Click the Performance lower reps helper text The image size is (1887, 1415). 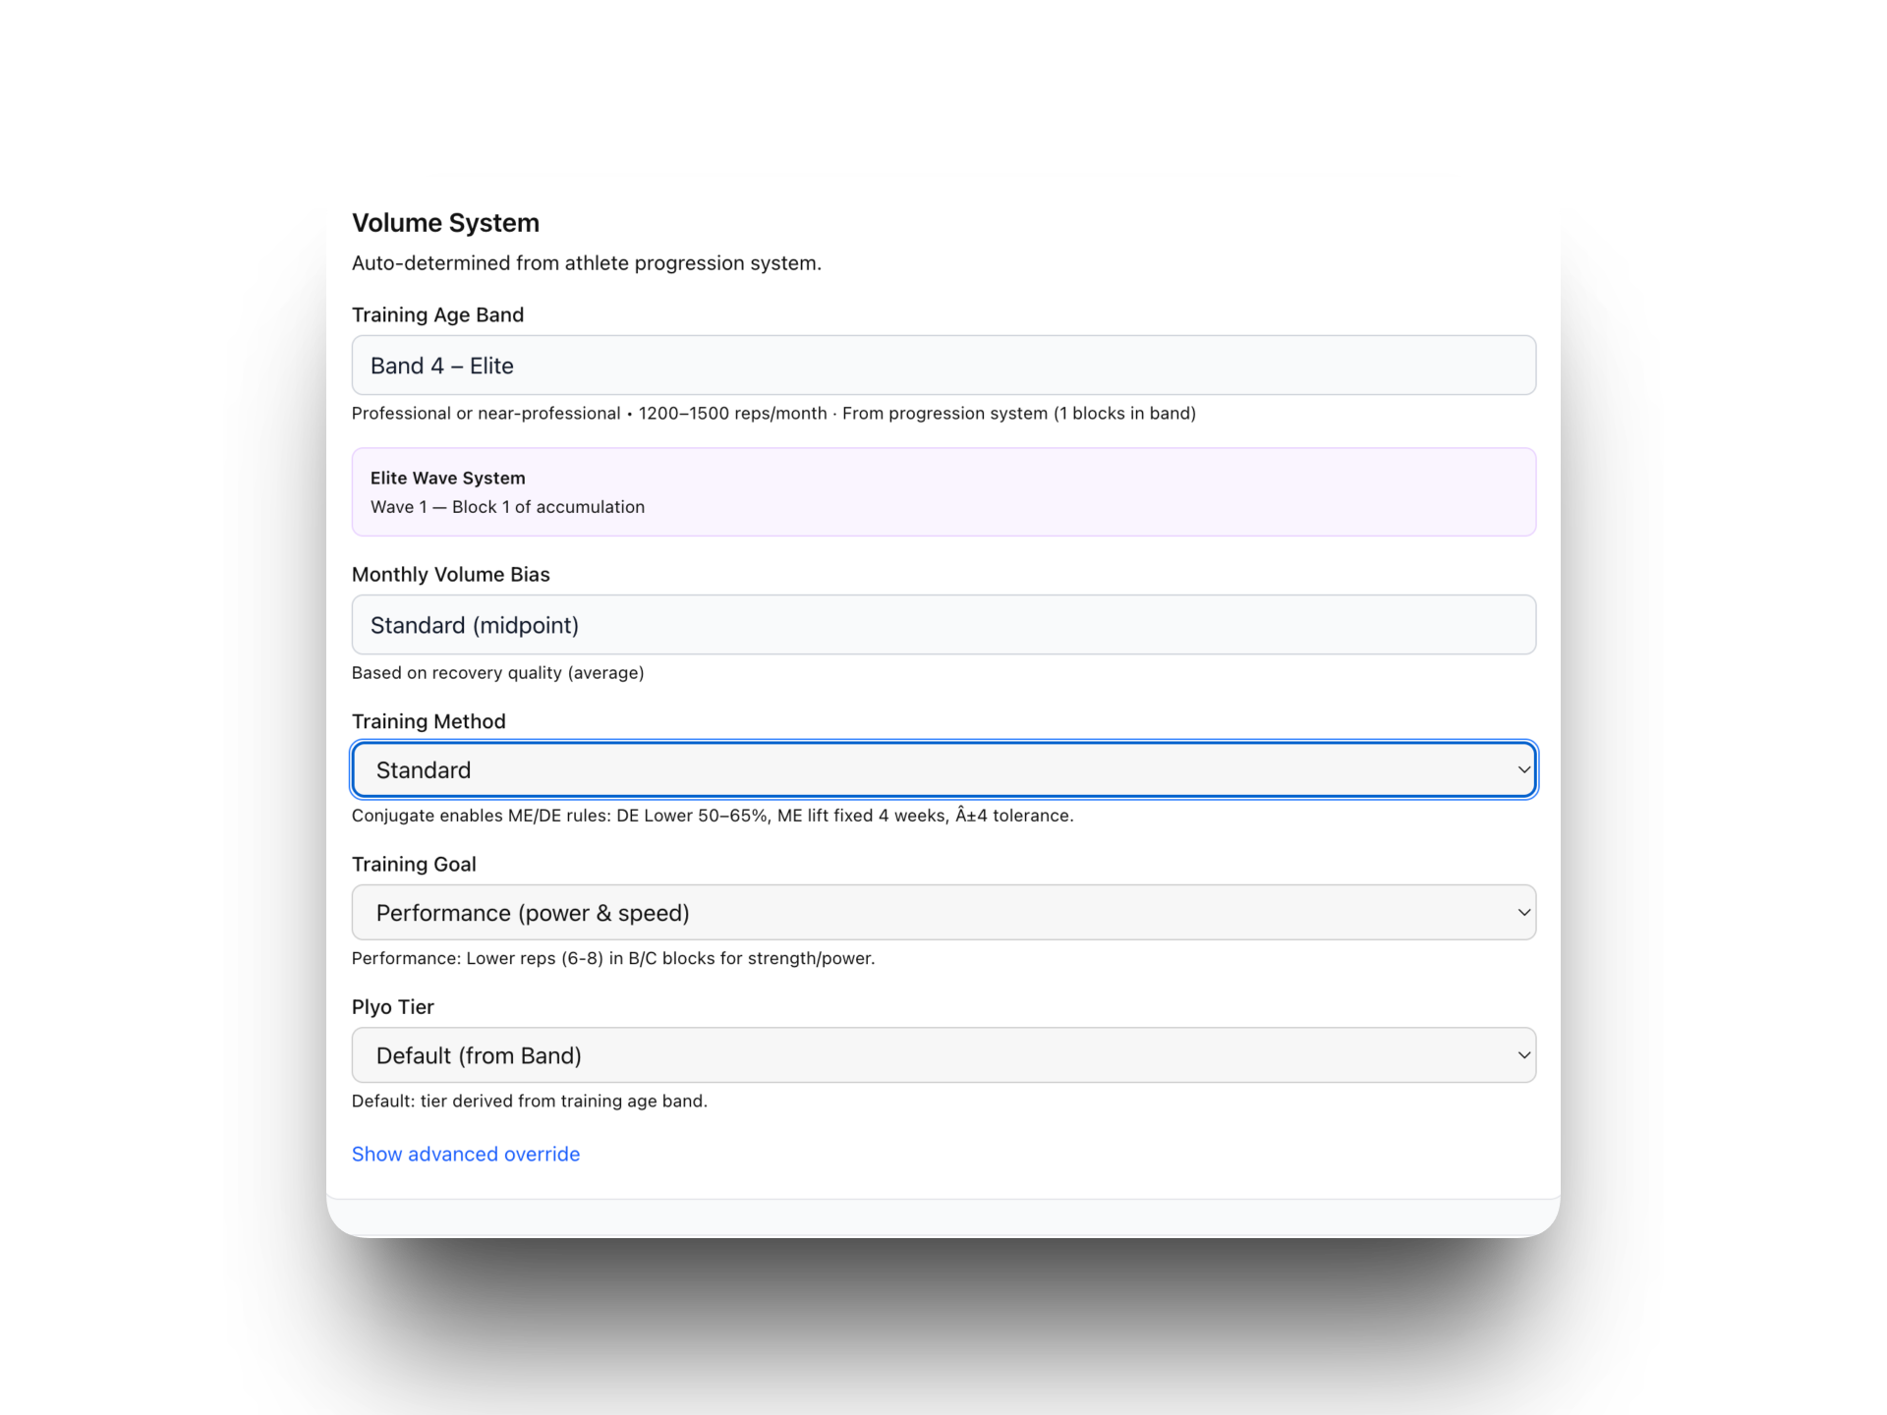[612, 958]
